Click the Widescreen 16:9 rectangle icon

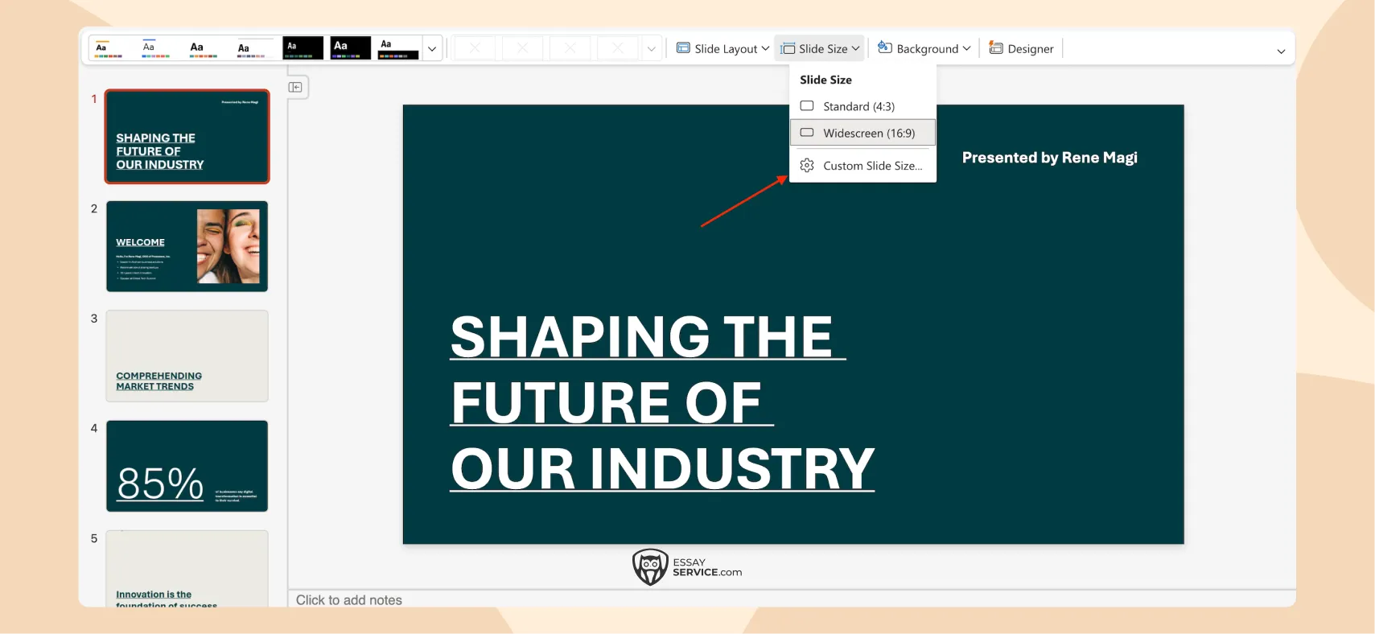807,133
